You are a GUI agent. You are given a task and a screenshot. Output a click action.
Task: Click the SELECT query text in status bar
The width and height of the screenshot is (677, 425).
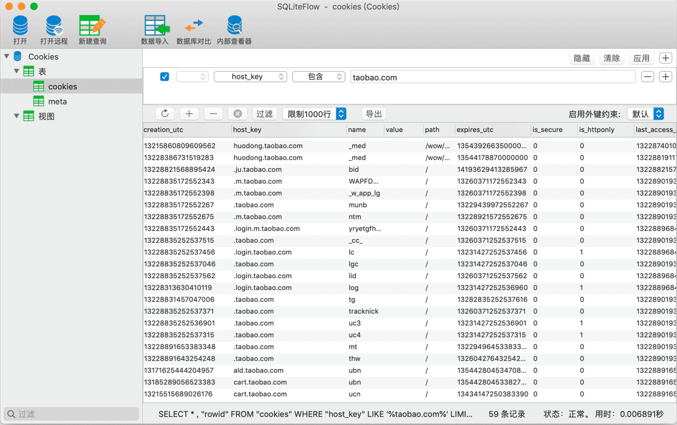click(315, 414)
